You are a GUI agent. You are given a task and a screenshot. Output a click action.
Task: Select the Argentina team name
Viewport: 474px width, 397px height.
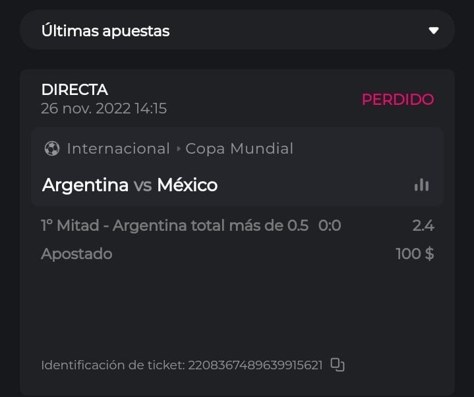[85, 185]
